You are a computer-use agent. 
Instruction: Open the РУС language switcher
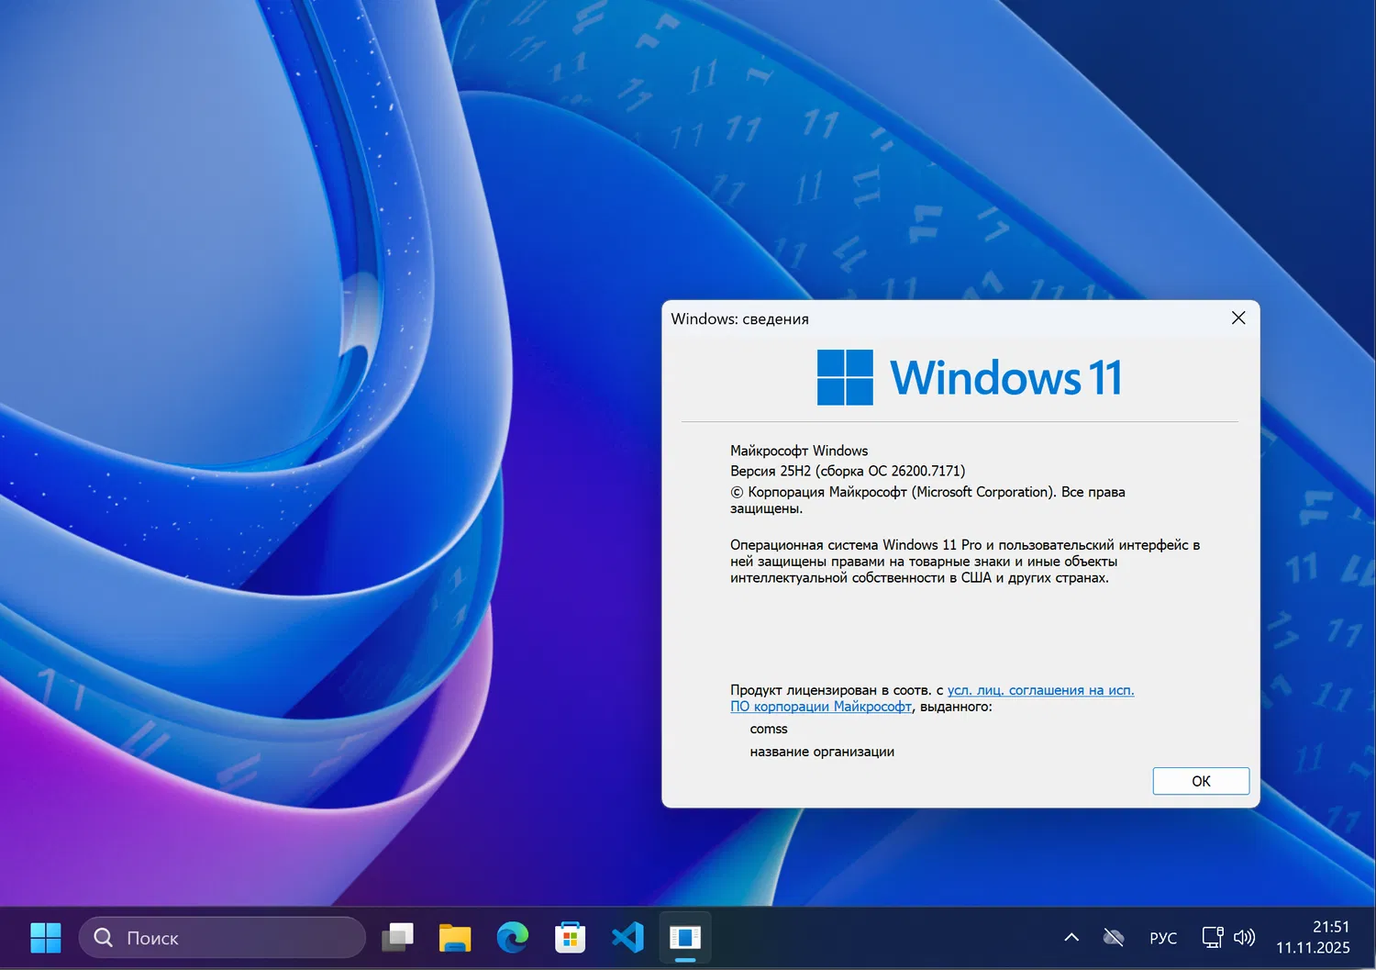tap(1162, 937)
